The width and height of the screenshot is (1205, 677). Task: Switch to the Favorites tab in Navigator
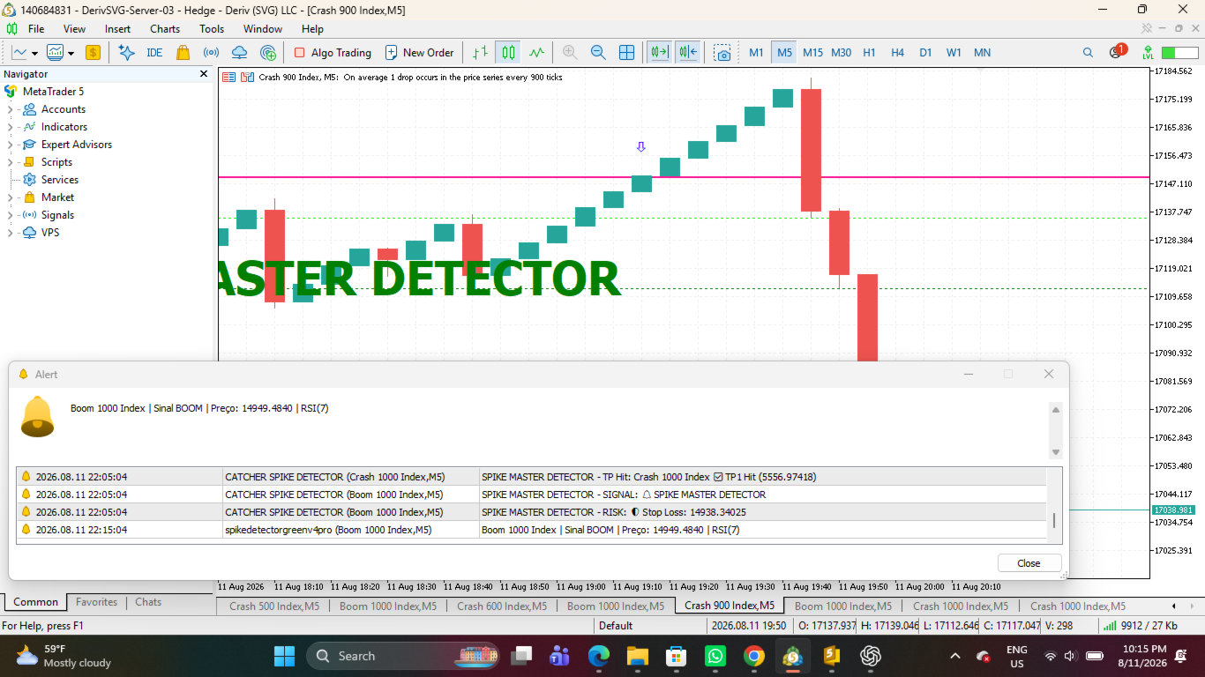click(96, 602)
